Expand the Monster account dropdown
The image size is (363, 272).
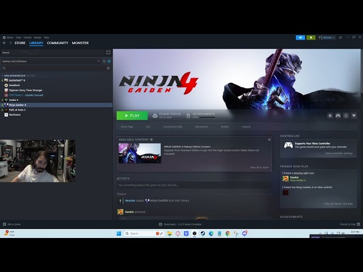click(x=328, y=37)
